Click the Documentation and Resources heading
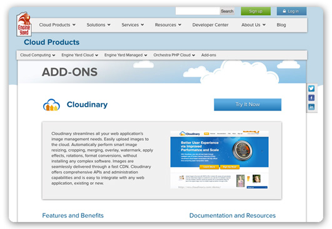 point(233,215)
